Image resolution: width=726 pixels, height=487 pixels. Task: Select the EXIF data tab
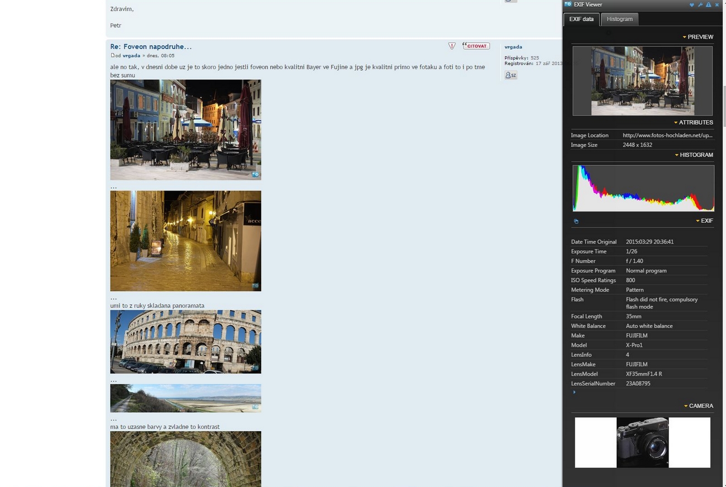coord(581,19)
